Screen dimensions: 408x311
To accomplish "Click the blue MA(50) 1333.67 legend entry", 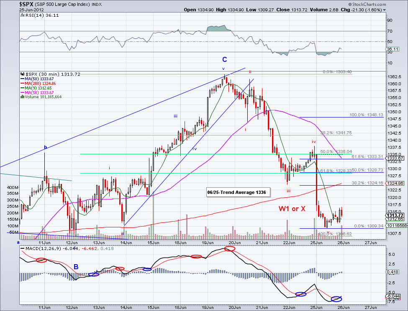I will point(37,79).
